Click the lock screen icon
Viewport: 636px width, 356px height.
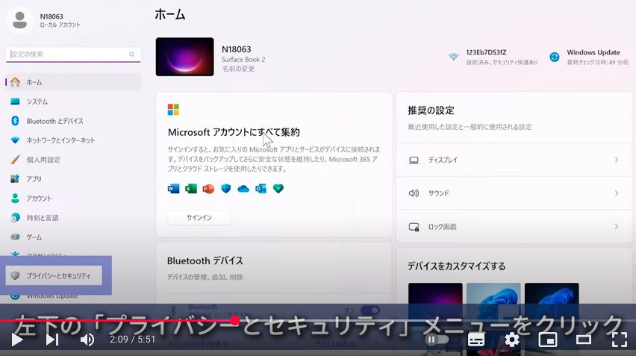tap(414, 227)
